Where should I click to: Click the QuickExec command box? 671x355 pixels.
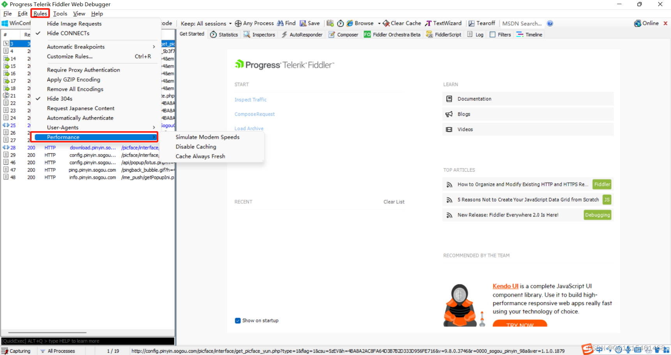[88, 341]
